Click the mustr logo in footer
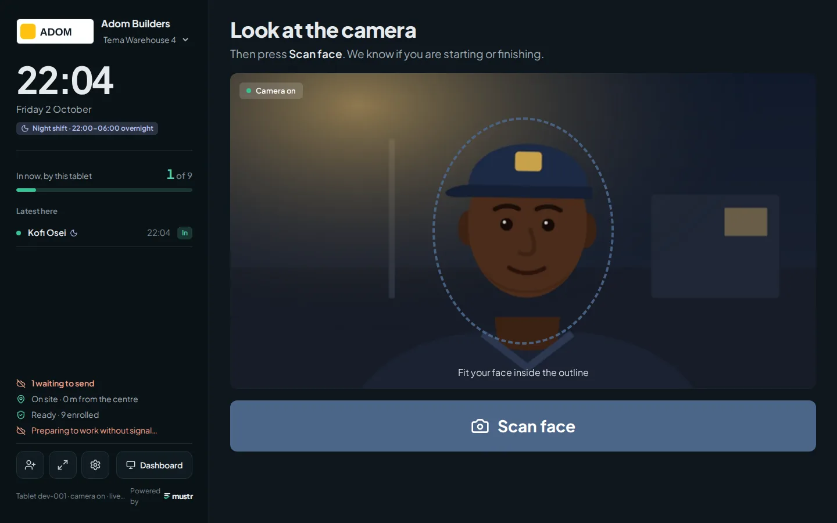Image resolution: width=837 pixels, height=523 pixels. (178, 496)
